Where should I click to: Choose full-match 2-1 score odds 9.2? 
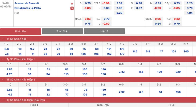pyautogui.click(x=32, y=49)
